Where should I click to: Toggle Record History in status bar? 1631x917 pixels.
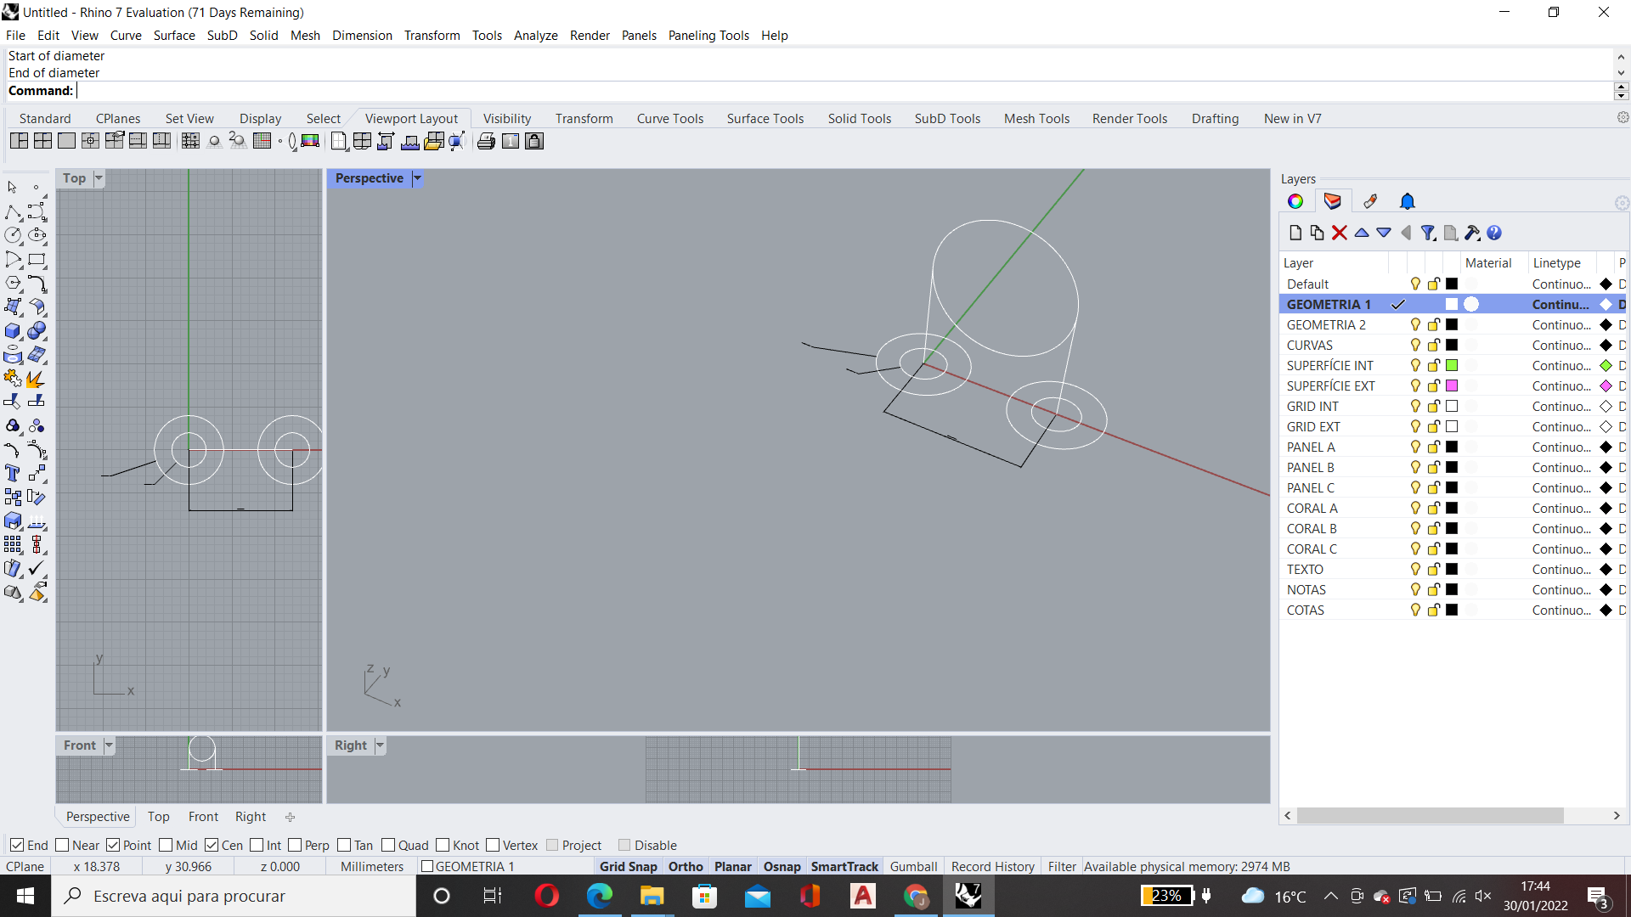pyautogui.click(x=992, y=866)
